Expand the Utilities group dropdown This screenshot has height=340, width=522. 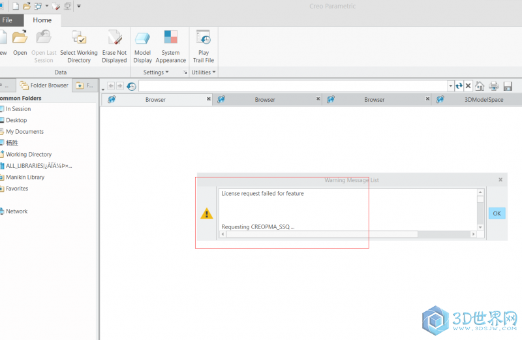[x=204, y=72]
